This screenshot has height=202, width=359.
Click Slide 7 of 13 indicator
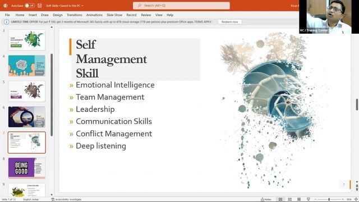8,200
